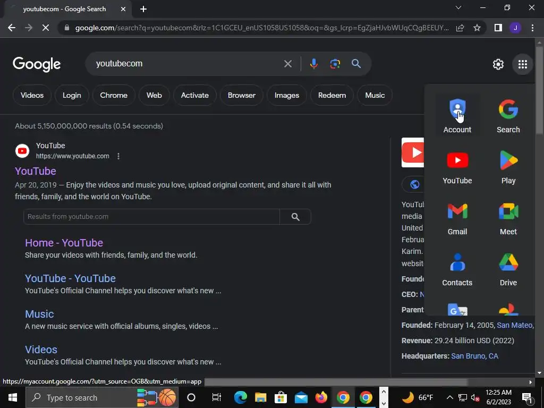Select the Redeem filter chip
Viewport: 544px width, 408px height.
tap(332, 96)
